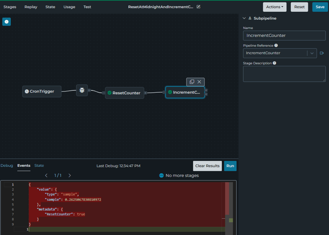The image size is (329, 235).
Task: Switch to the Debug tab in results panel
Action: click(7, 166)
